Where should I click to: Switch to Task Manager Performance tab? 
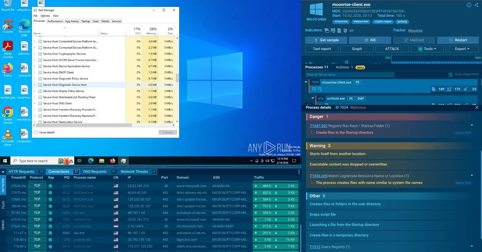[55, 21]
